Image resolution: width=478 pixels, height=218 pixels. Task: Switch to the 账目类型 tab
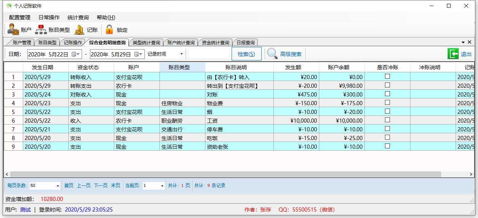[47, 42]
